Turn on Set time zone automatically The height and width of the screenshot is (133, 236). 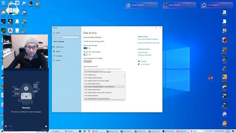(x=86, y=55)
